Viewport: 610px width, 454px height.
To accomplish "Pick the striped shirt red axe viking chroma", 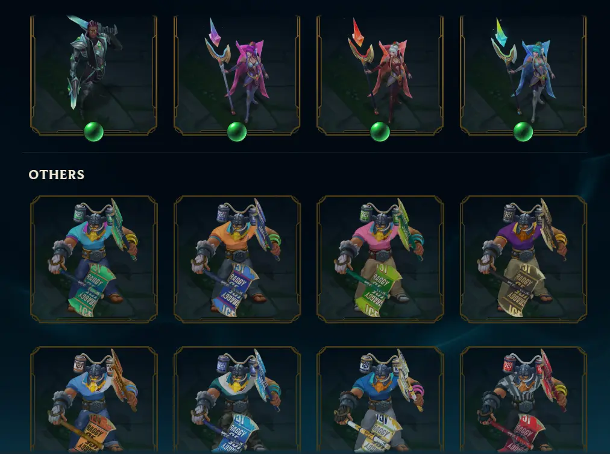I will click(523, 400).
